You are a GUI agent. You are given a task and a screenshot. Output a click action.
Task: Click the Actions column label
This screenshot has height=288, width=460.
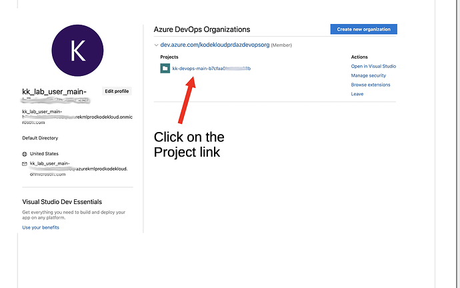coord(359,57)
